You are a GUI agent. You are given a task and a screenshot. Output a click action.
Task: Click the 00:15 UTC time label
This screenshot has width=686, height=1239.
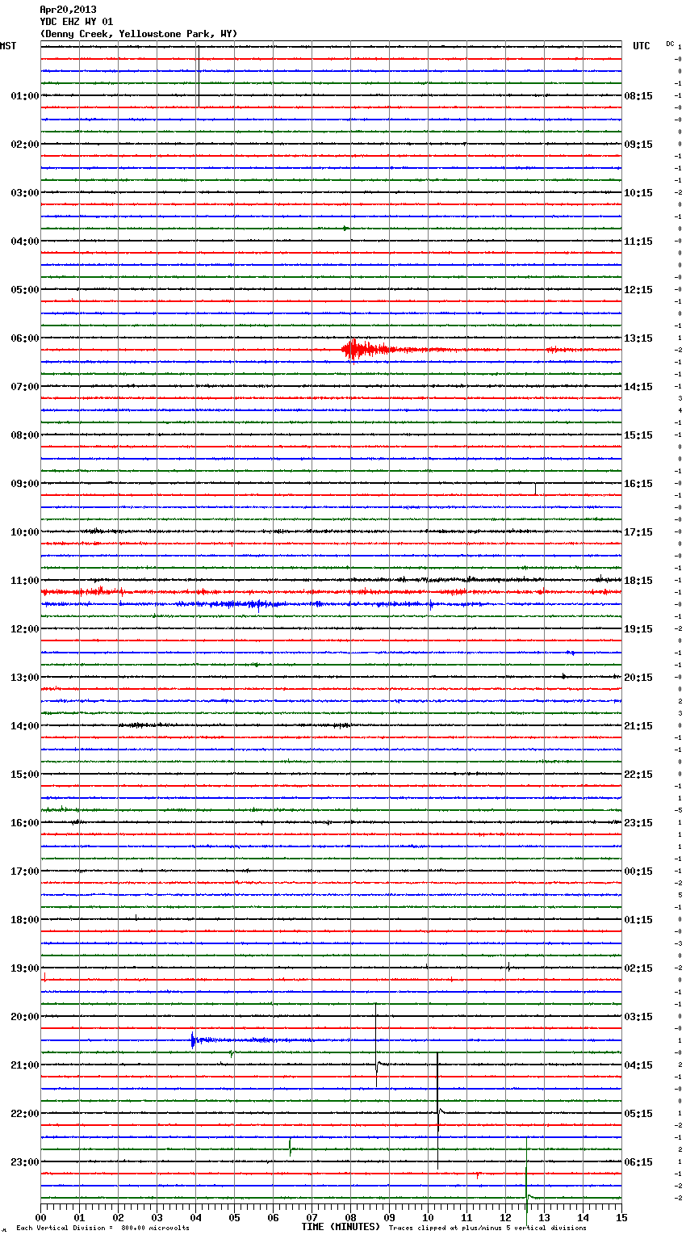point(638,871)
